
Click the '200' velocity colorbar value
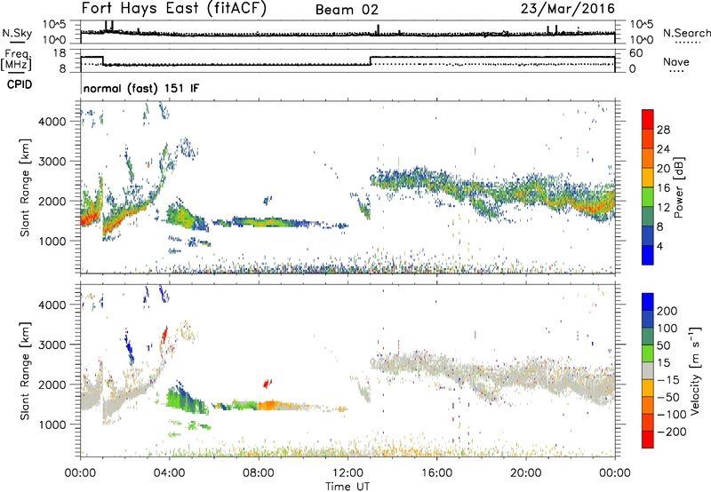tap(667, 311)
